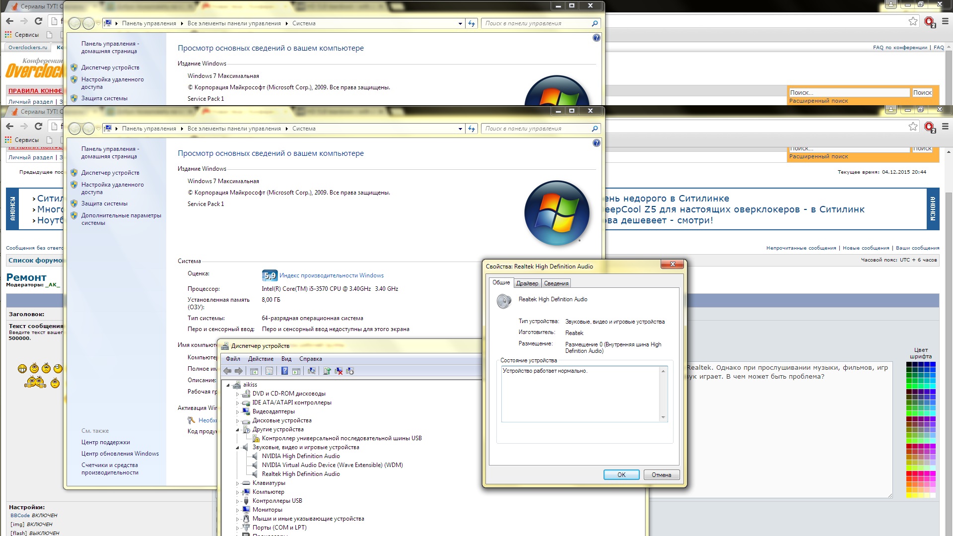Viewport: 953px width, 536px height.
Task: Collapse Звуковые, видео и игровые устройства node
Action: pos(237,448)
